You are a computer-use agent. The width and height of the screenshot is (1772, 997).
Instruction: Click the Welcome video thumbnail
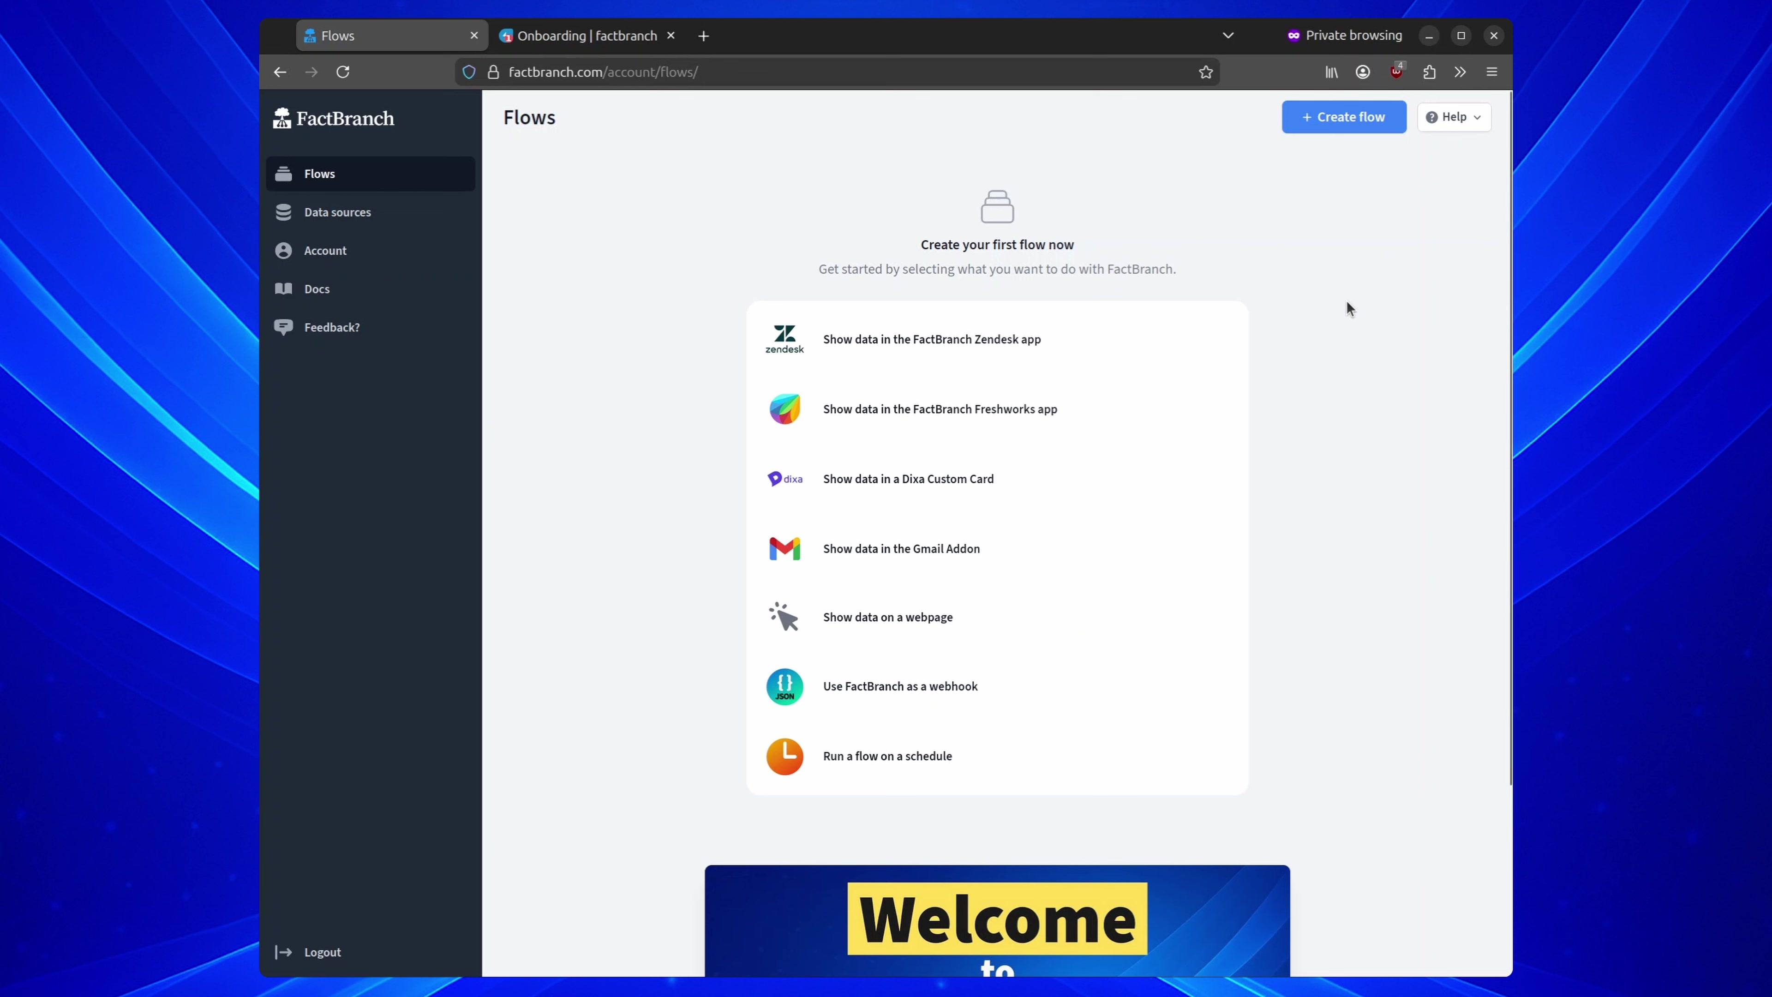tap(997, 921)
